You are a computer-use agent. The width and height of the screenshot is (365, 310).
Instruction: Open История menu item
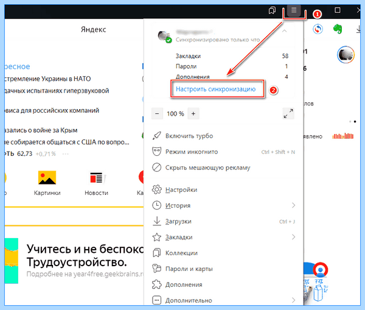(223, 206)
